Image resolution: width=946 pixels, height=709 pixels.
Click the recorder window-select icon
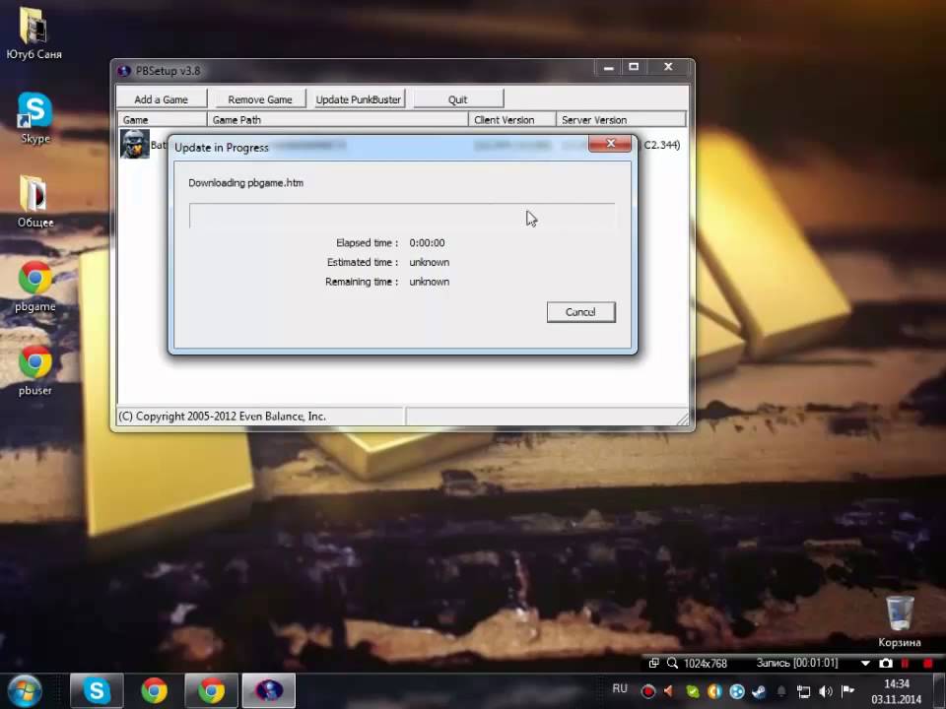click(x=653, y=663)
